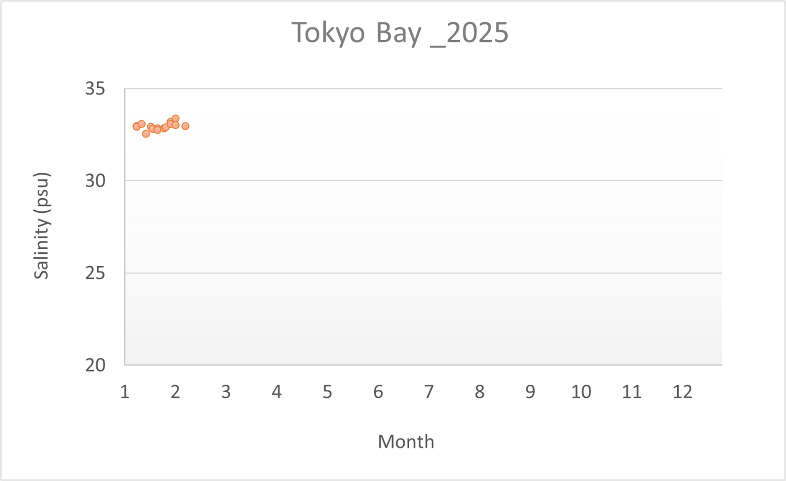Image resolution: width=786 pixels, height=481 pixels.
Task: Click empty plot area near month 7
Action: (429, 227)
